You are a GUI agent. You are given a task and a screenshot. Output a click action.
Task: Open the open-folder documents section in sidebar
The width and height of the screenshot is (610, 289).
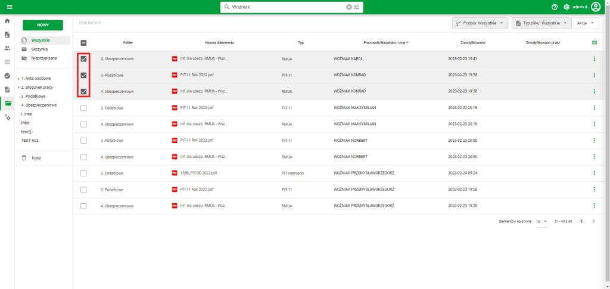(x=8, y=104)
